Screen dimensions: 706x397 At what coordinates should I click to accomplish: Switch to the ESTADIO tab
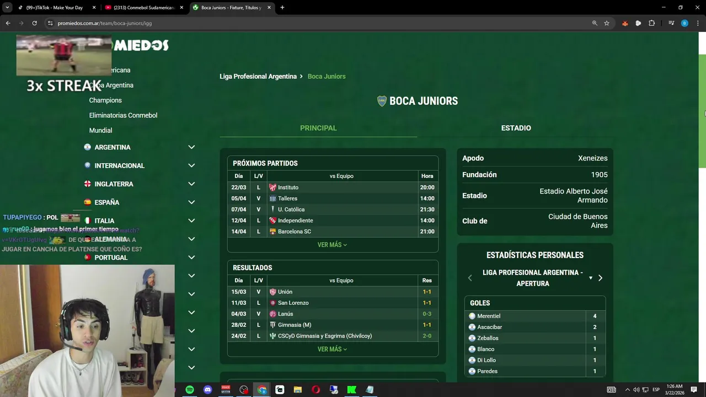click(516, 128)
